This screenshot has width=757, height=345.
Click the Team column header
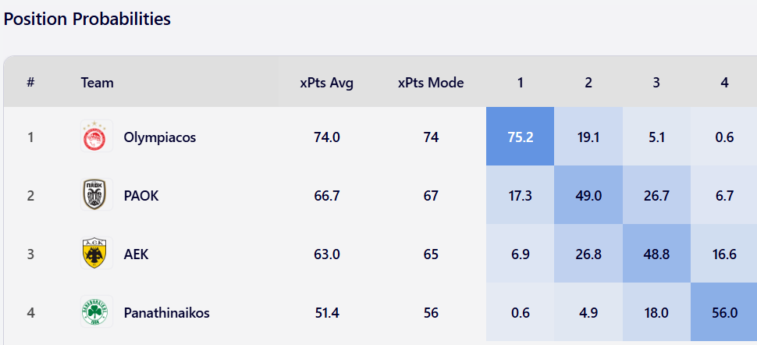pyautogui.click(x=97, y=82)
